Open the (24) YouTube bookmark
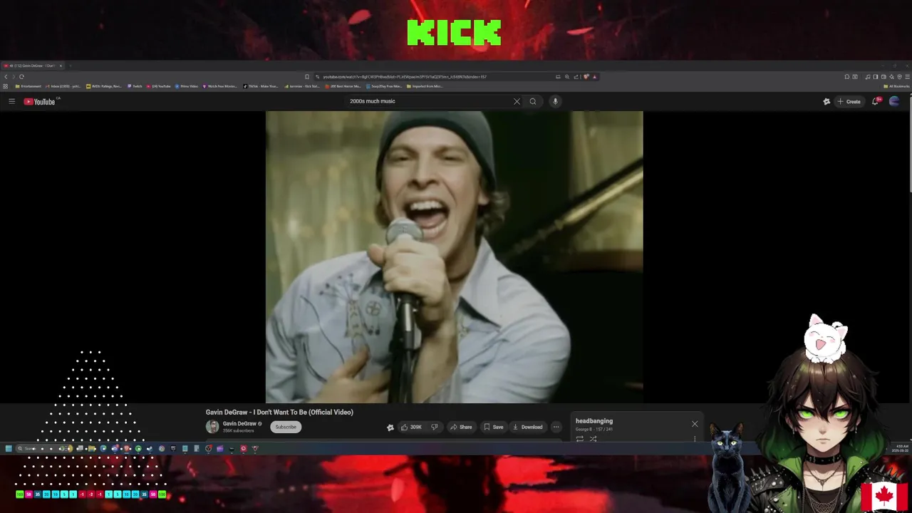 coord(159,86)
